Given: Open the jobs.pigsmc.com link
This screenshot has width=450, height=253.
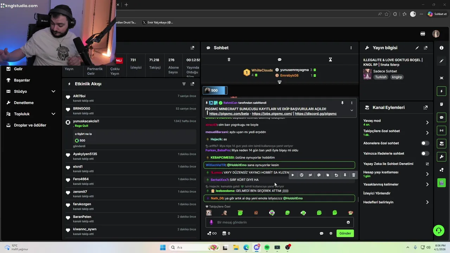Looking at the screenshot, I should point(272,114).
